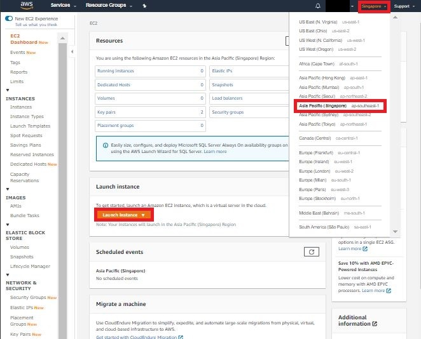
Task: Open Limits page in sidebar
Action: (17, 81)
